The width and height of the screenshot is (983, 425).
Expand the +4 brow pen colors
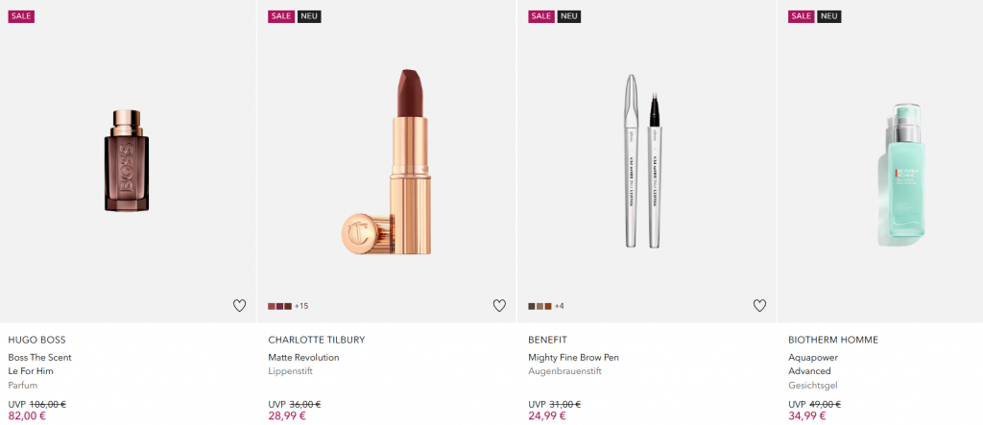pos(559,306)
